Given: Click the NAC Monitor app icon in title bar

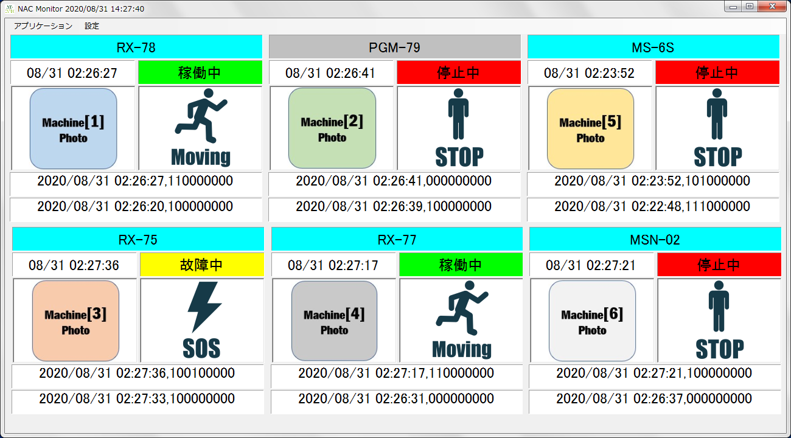Looking at the screenshot, I should [10, 9].
